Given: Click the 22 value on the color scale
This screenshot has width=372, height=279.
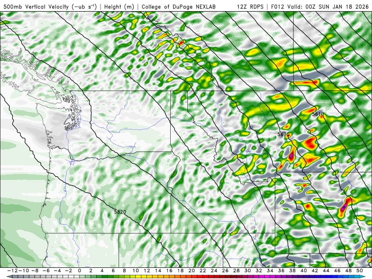Looking at the screenshot, I should tap(203, 271).
